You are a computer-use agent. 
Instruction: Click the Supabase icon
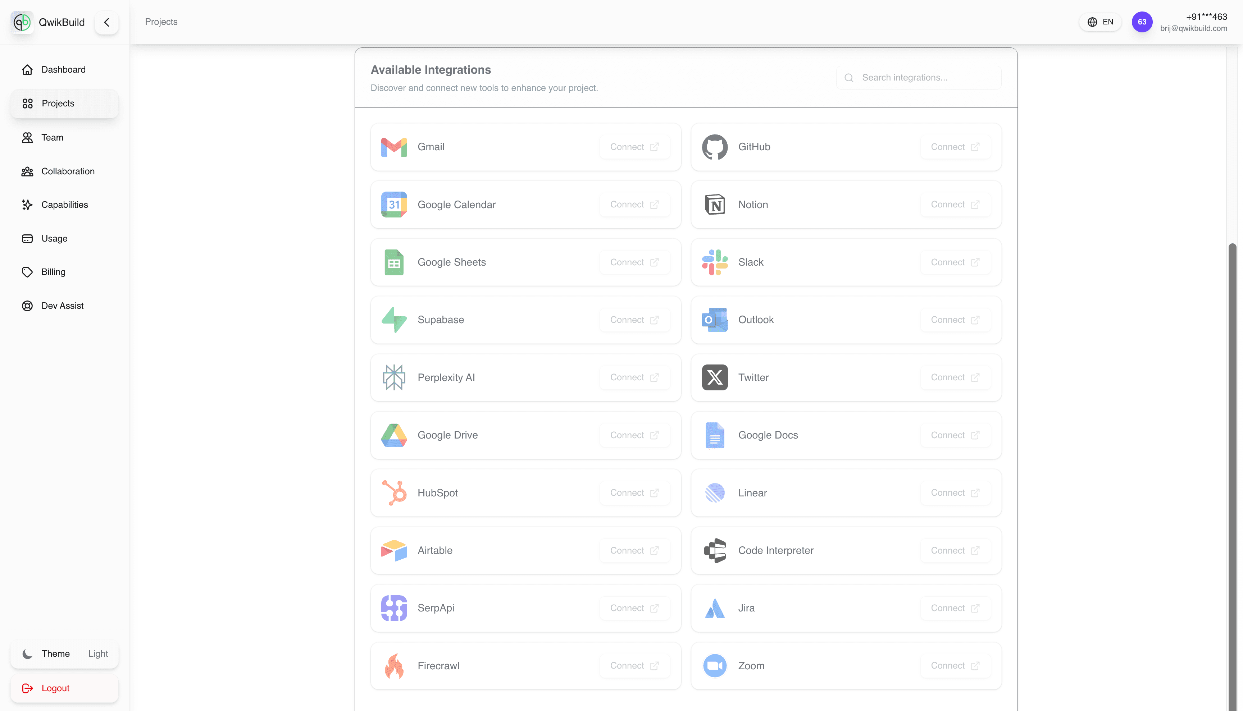[x=394, y=320]
